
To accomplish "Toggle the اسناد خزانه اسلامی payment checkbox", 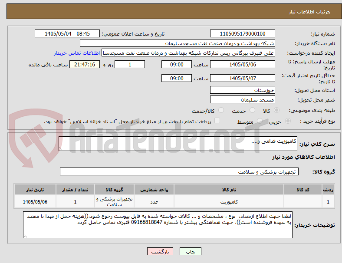I will tap(217, 121).
